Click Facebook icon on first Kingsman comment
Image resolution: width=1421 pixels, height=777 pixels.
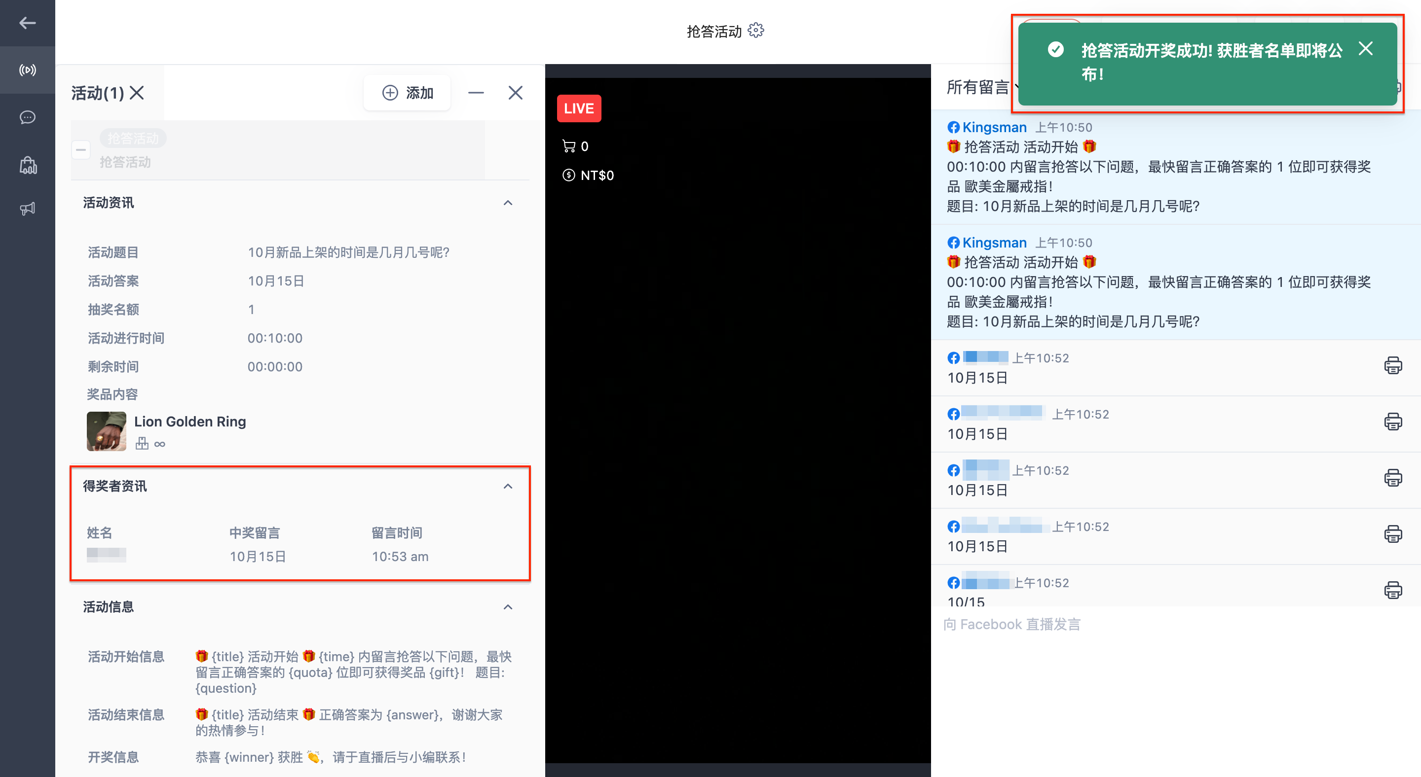coord(953,127)
